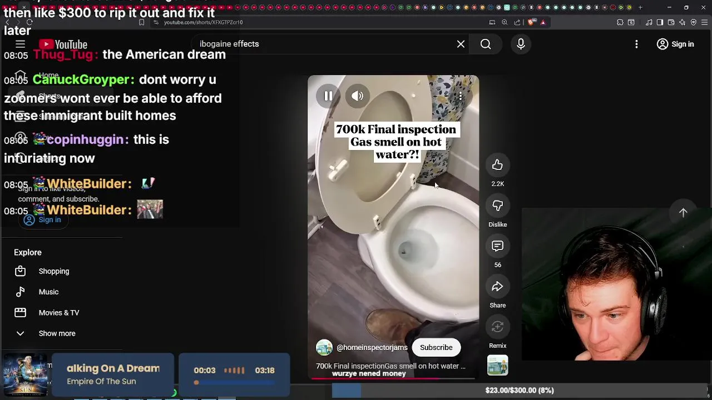Viewport: 712px width, 400px height.
Task: Install app icon in the address bar
Action: tap(492, 22)
